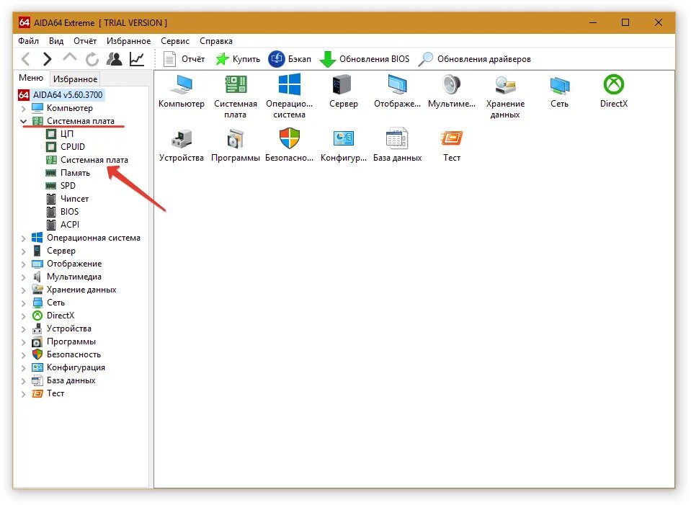Open the Программы icon in the right pane
This screenshot has height=505, width=691.
click(x=236, y=146)
